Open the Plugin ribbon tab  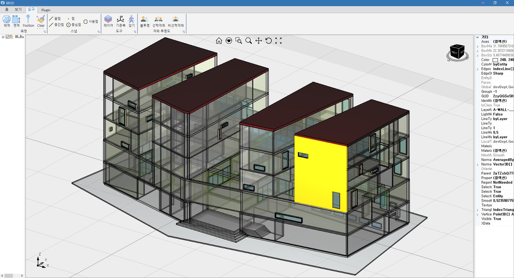pyautogui.click(x=46, y=10)
